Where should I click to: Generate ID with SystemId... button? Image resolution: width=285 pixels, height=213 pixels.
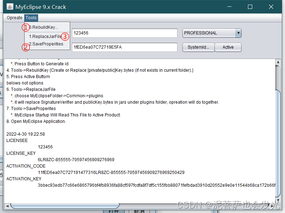coord(198,47)
